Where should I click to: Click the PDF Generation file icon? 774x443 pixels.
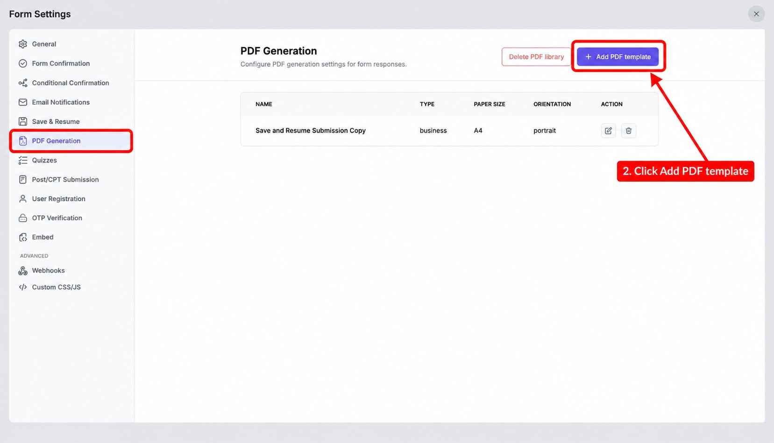23,141
